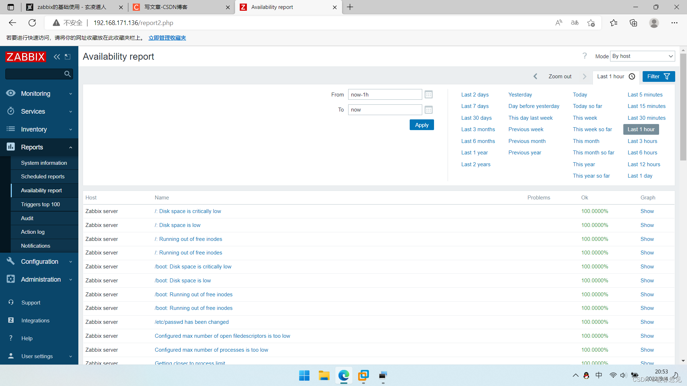Apply the time range filter
687x386 pixels.
(x=422, y=125)
